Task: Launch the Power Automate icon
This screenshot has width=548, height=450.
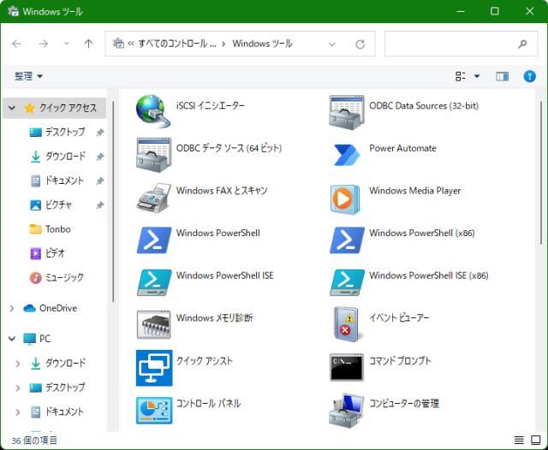Action: (346, 154)
